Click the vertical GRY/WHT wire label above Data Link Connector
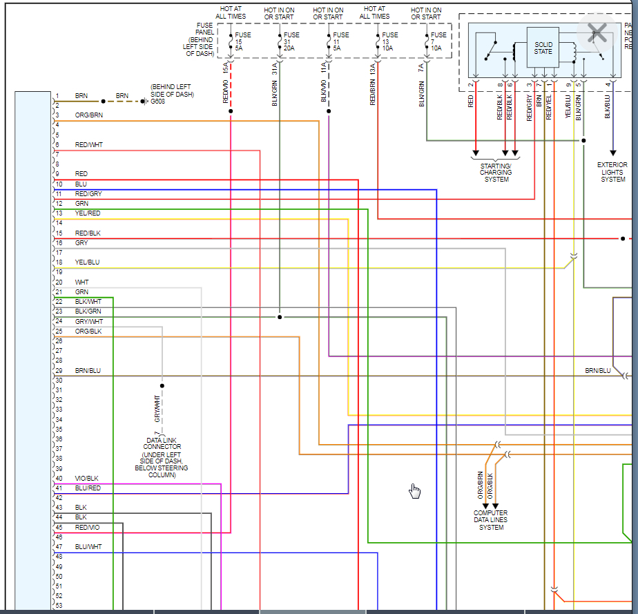This screenshot has height=614, width=638. tap(157, 408)
